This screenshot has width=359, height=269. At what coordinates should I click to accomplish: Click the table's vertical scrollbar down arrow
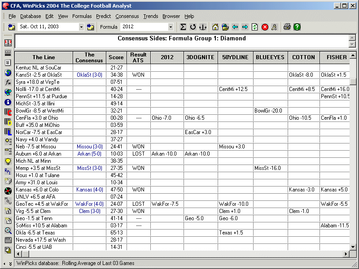[353, 247]
